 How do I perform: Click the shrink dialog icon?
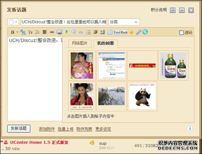click(182, 10)
